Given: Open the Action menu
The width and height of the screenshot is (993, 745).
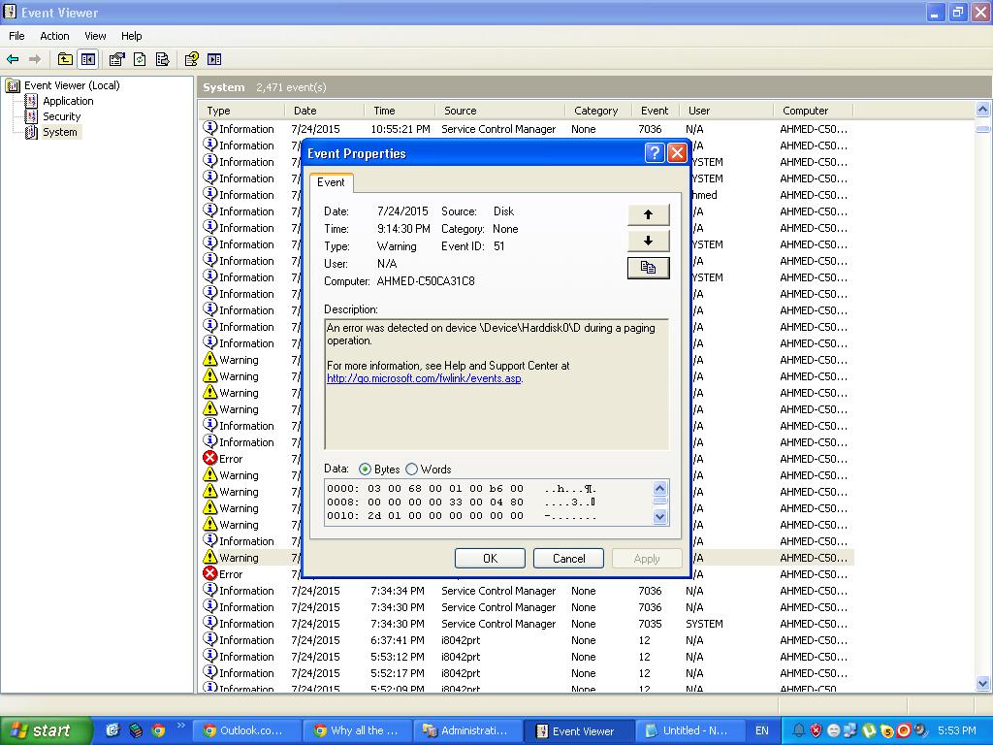Looking at the screenshot, I should click(x=54, y=36).
